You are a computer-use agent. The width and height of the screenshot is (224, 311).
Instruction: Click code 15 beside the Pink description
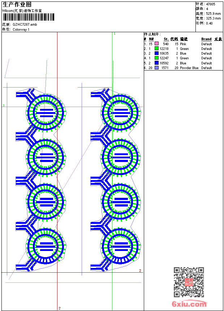click(177, 44)
